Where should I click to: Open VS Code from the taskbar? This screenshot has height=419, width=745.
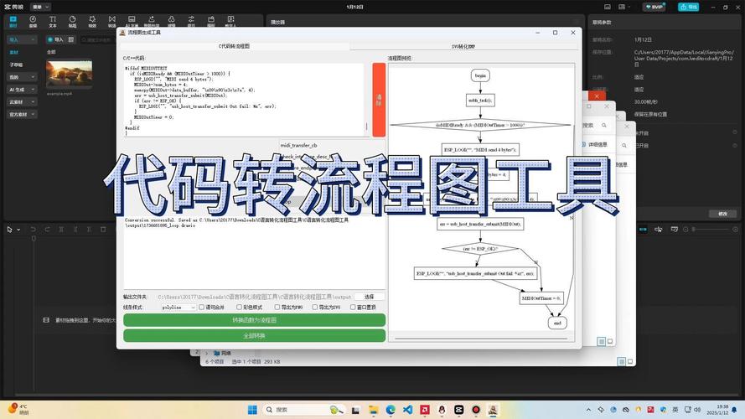tap(407, 410)
